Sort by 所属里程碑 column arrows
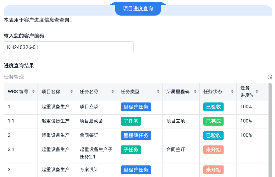 (195, 91)
